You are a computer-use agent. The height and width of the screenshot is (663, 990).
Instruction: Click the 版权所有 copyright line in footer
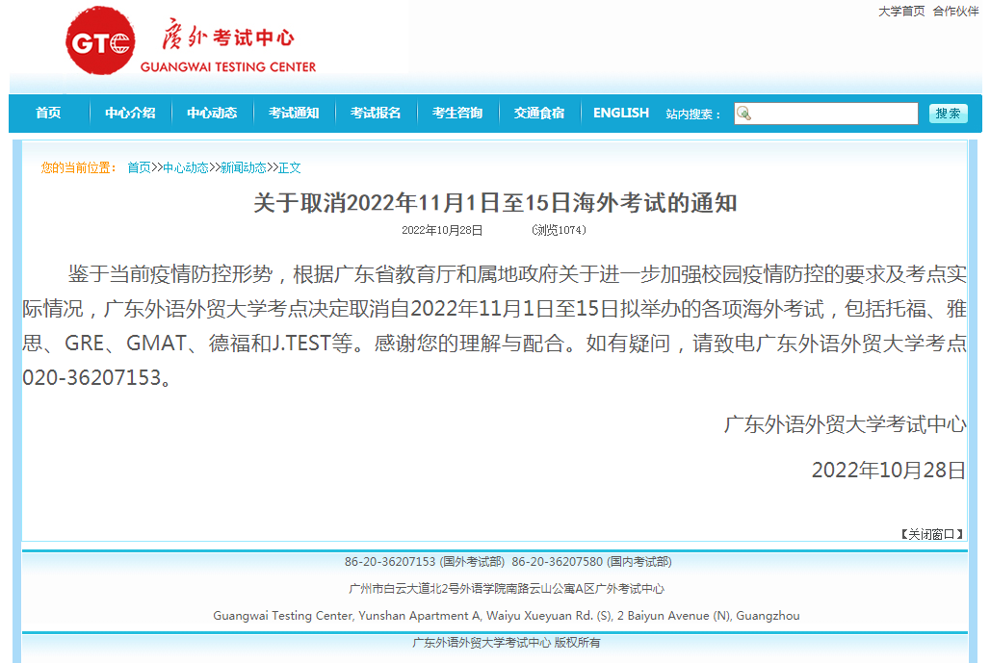[x=507, y=643]
